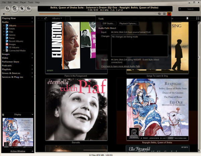This screenshot has width=201, height=156.
Task: Select the Piano in the Foreground album cover
Action: coord(76,47)
